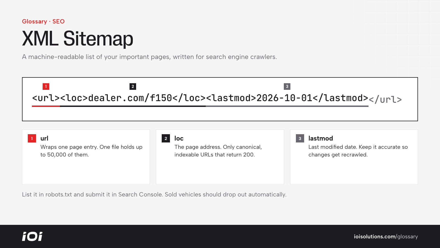Image resolution: width=440 pixels, height=248 pixels.
Task: Click the date '2026-10-01' in the code
Action: tap(284, 98)
